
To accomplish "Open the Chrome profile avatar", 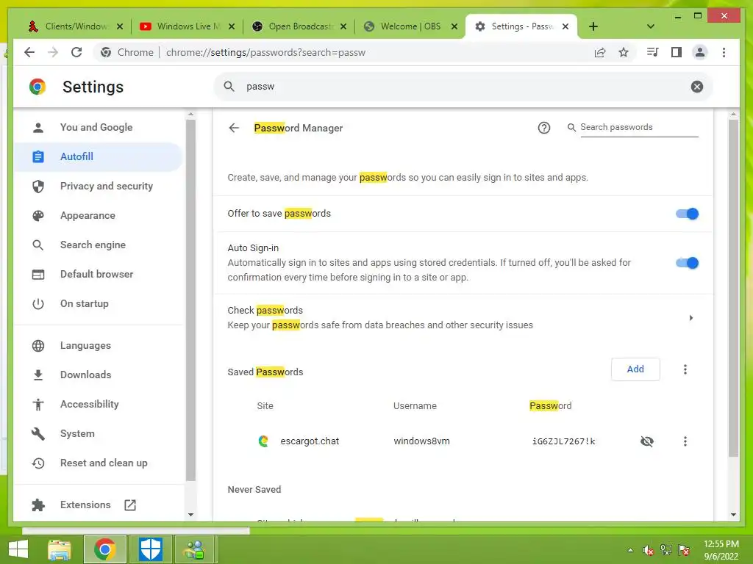I will (700, 52).
